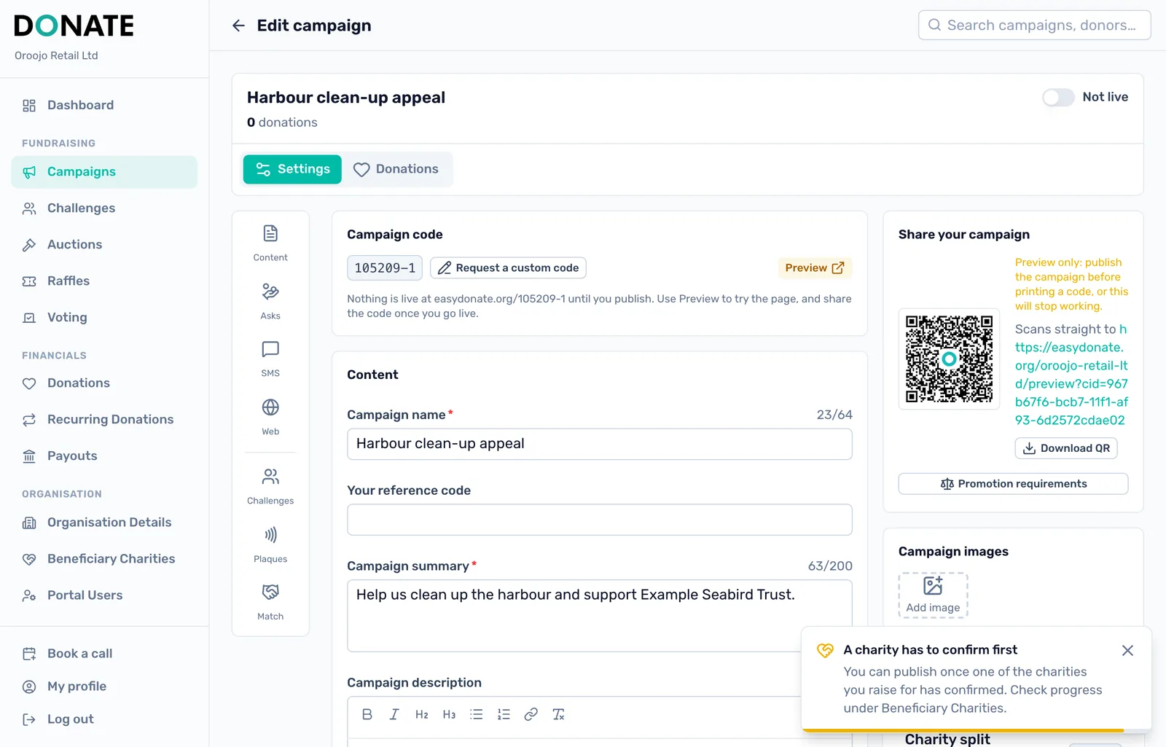This screenshot has width=1166, height=747.
Task: Open the Plaques section icon
Action: pyautogui.click(x=270, y=544)
